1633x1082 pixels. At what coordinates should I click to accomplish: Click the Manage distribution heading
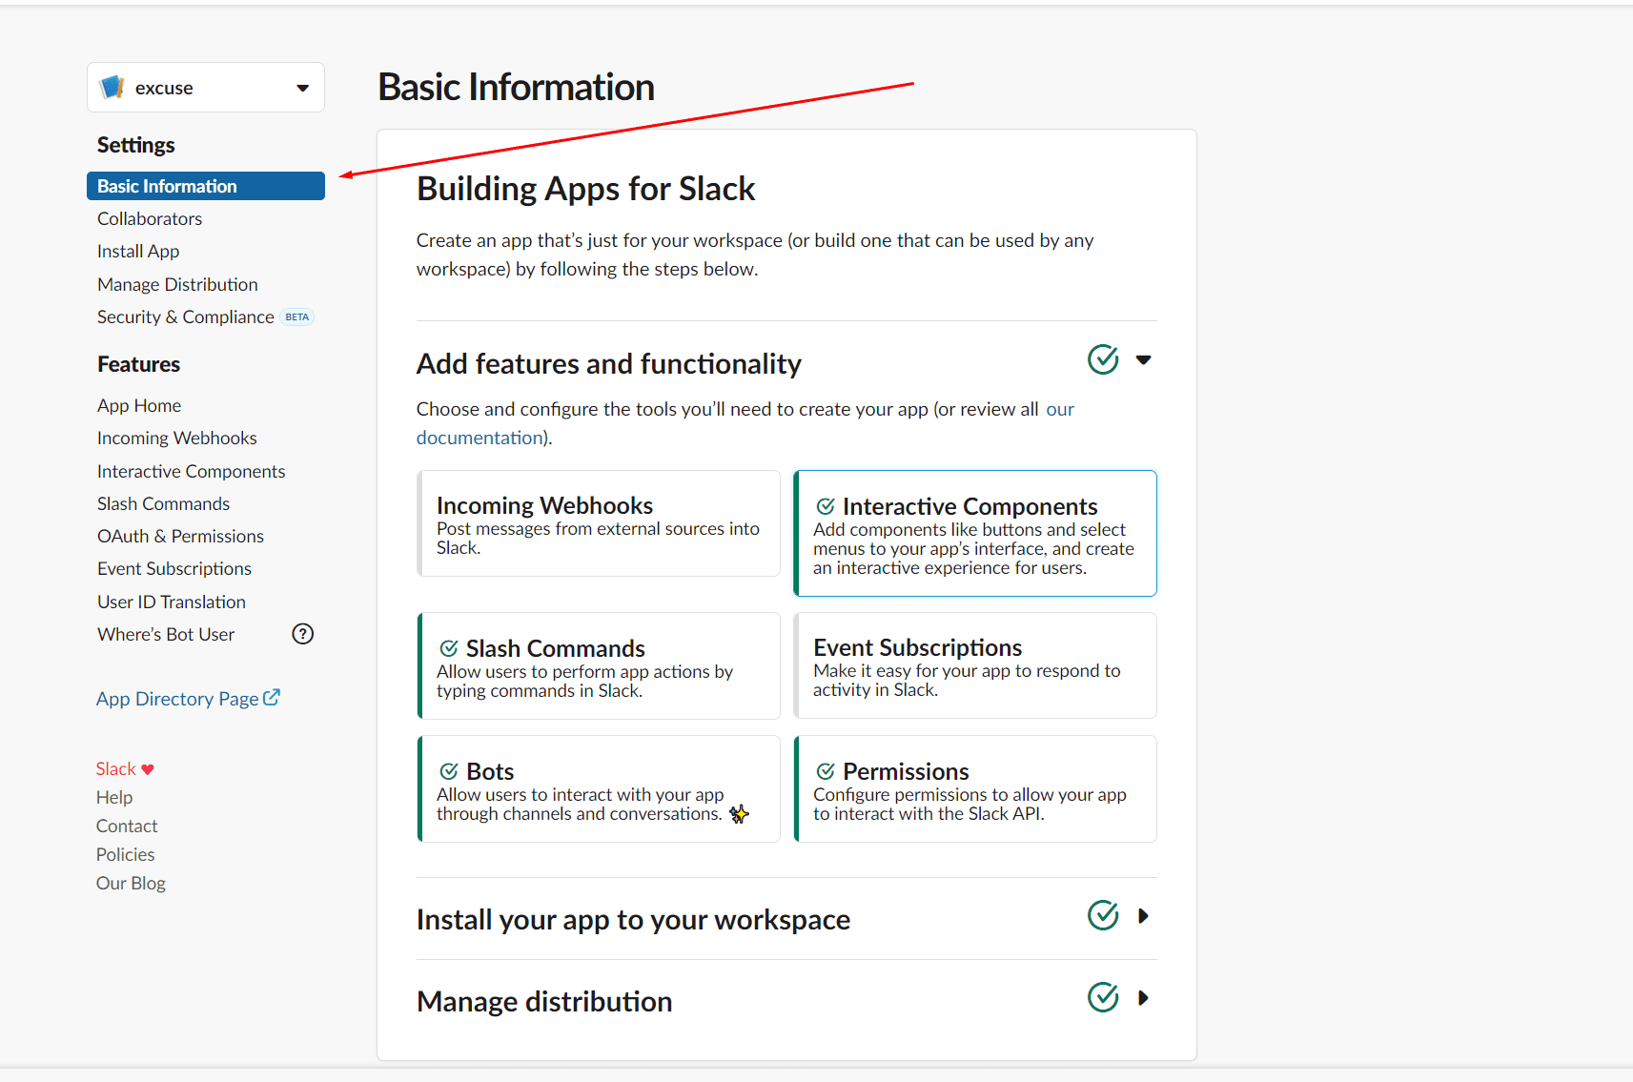[544, 1001]
